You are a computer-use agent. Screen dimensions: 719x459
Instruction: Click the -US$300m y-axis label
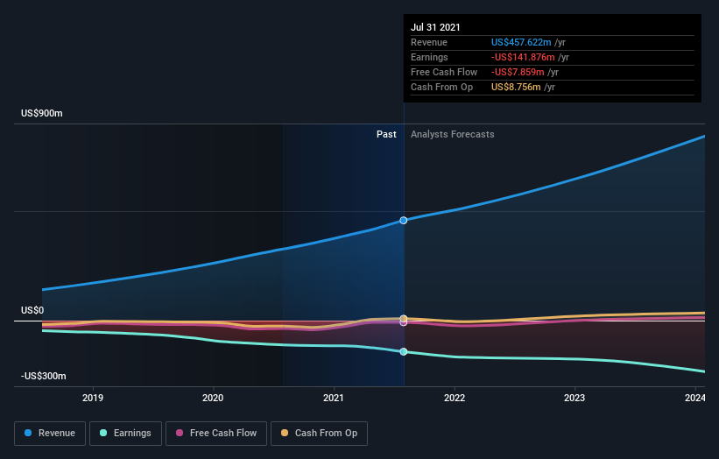[x=44, y=376]
